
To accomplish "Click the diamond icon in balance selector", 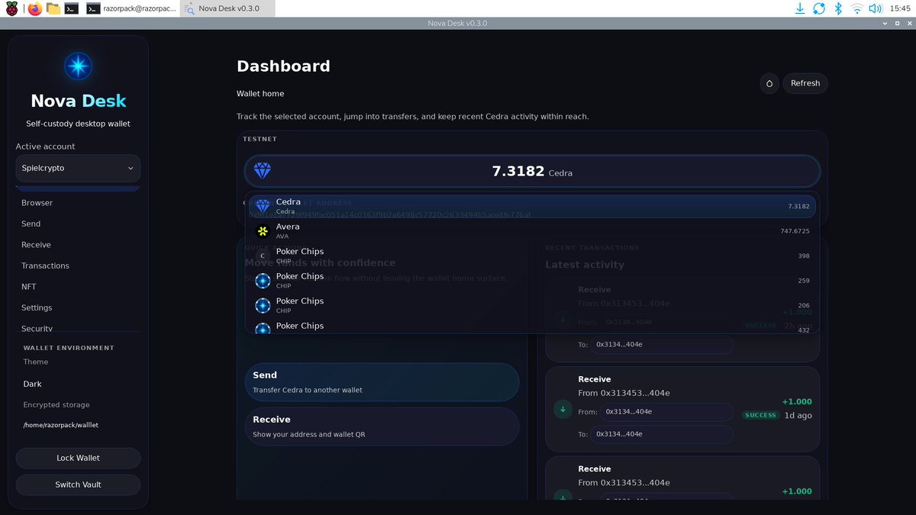I will (262, 171).
